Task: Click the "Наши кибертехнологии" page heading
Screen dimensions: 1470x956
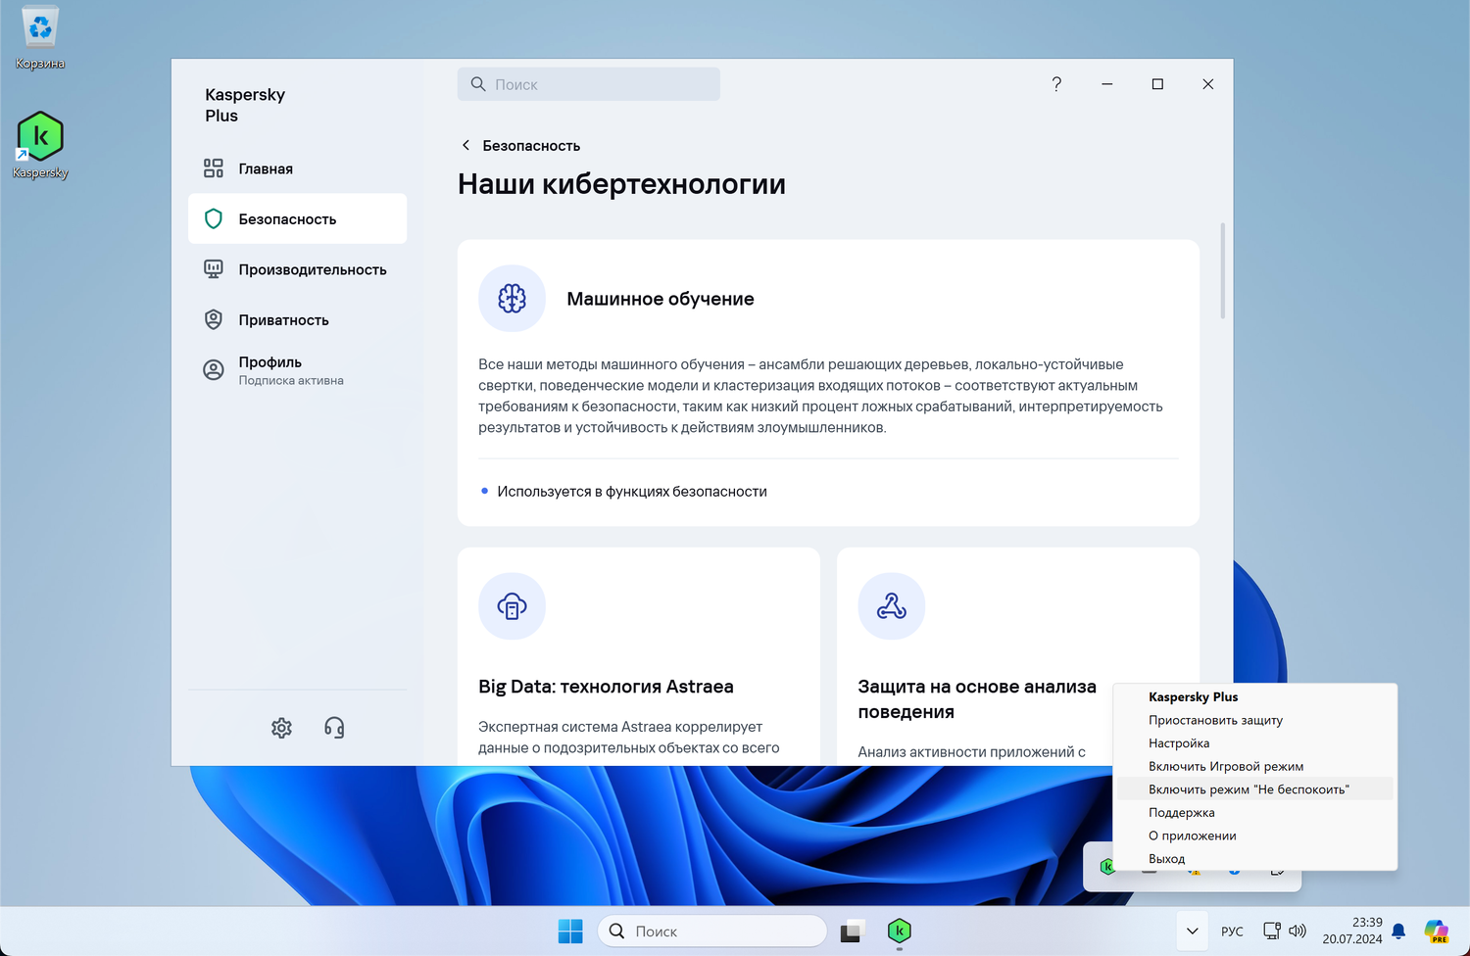Action: (x=621, y=184)
